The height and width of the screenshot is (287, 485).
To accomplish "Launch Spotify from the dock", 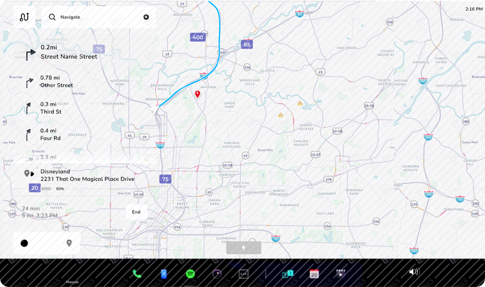I will (x=190, y=274).
